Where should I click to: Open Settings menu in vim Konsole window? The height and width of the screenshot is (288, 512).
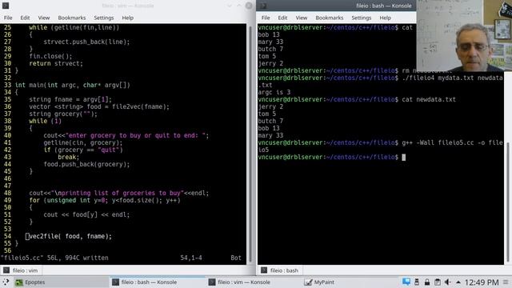tap(104, 18)
